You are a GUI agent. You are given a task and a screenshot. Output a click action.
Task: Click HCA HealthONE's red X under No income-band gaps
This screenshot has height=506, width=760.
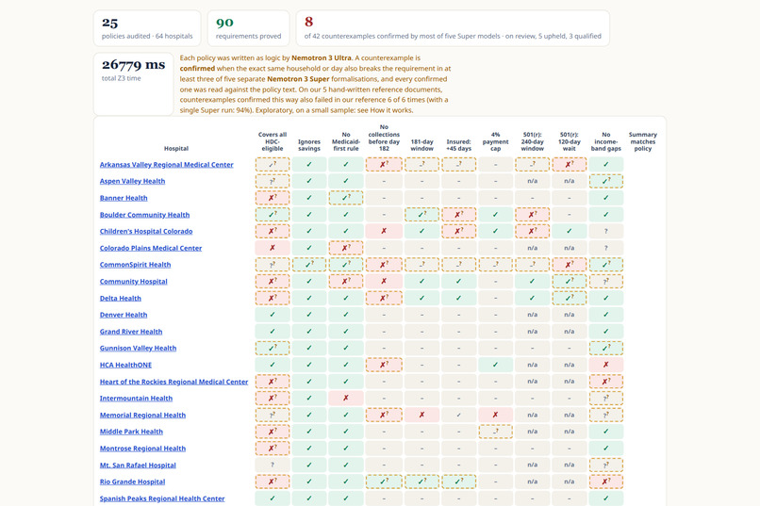point(606,365)
